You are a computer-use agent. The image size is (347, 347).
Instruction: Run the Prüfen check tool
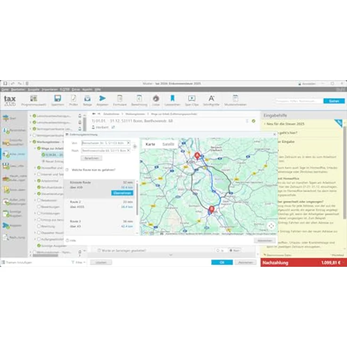click(x=74, y=100)
